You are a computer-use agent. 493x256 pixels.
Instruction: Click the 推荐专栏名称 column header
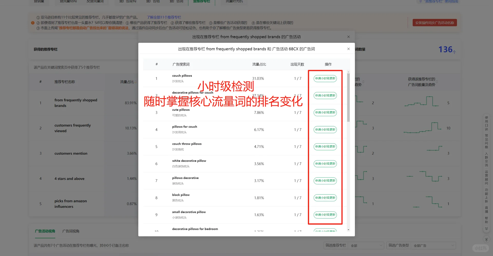click(x=64, y=82)
